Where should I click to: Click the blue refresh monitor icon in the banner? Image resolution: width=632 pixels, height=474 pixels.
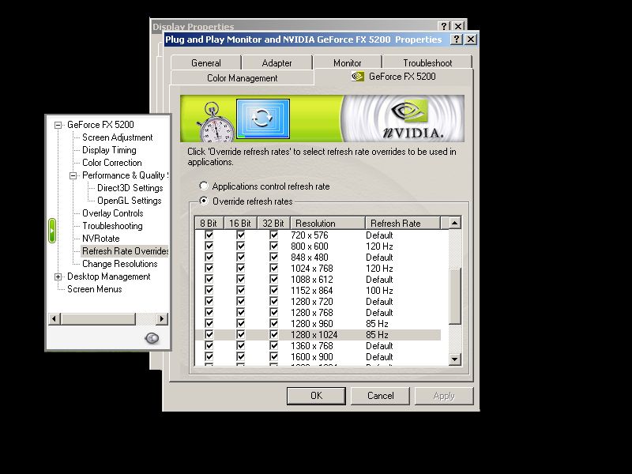(x=263, y=119)
